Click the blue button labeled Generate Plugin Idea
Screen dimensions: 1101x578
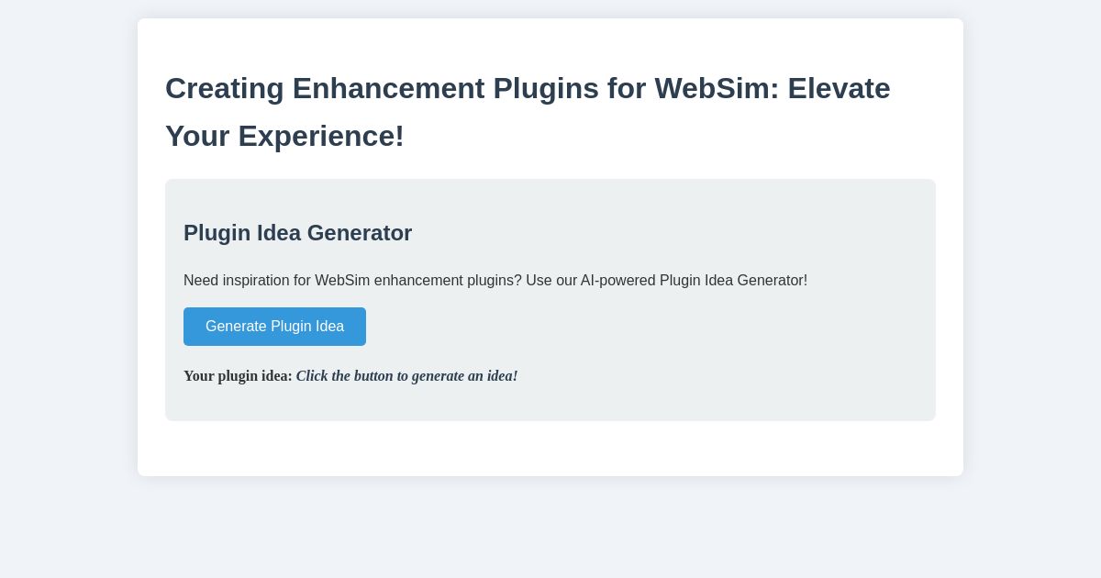point(274,327)
